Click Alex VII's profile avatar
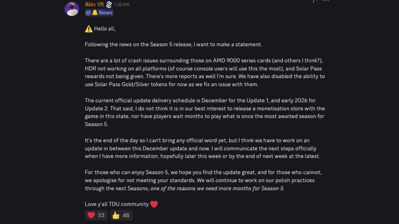 [72, 9]
